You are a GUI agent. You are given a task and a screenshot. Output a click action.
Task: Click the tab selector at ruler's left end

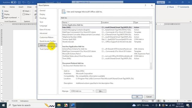point(1,24)
